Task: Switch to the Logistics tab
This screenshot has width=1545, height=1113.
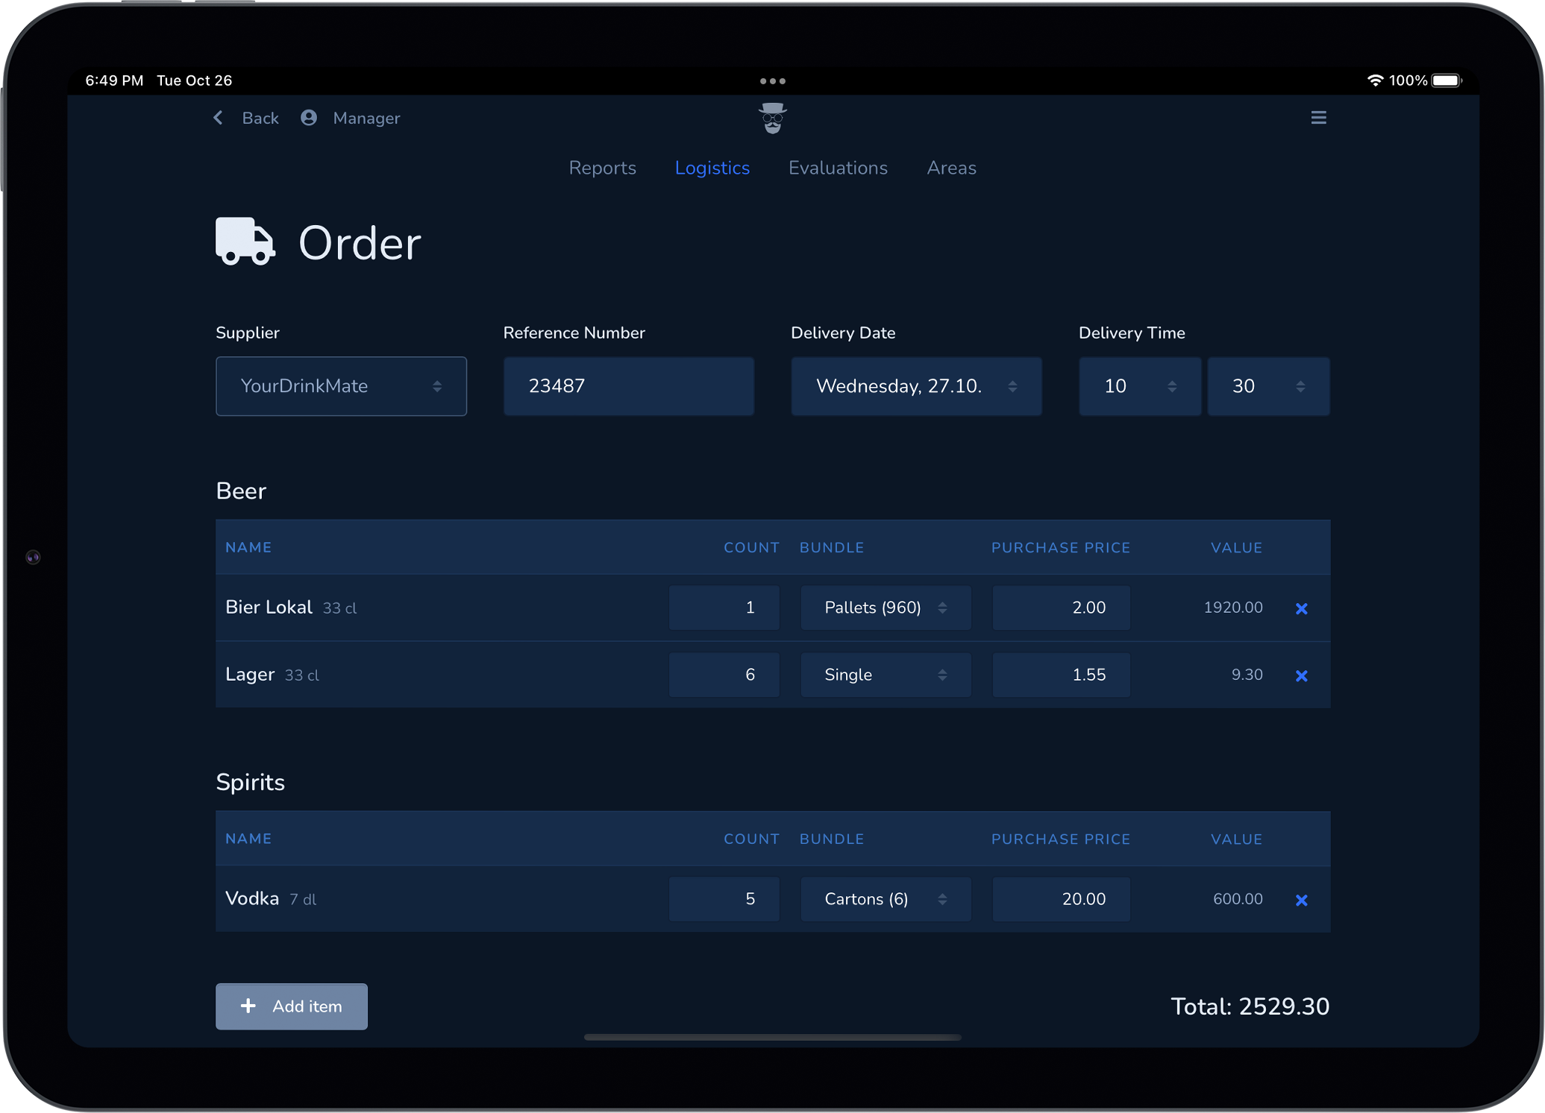Action: (712, 168)
